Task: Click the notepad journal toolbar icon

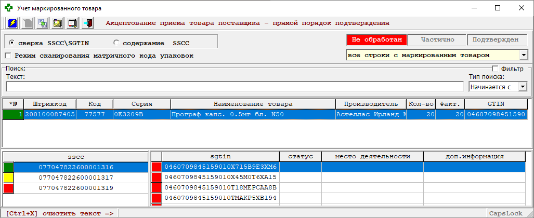Action: tap(73, 23)
